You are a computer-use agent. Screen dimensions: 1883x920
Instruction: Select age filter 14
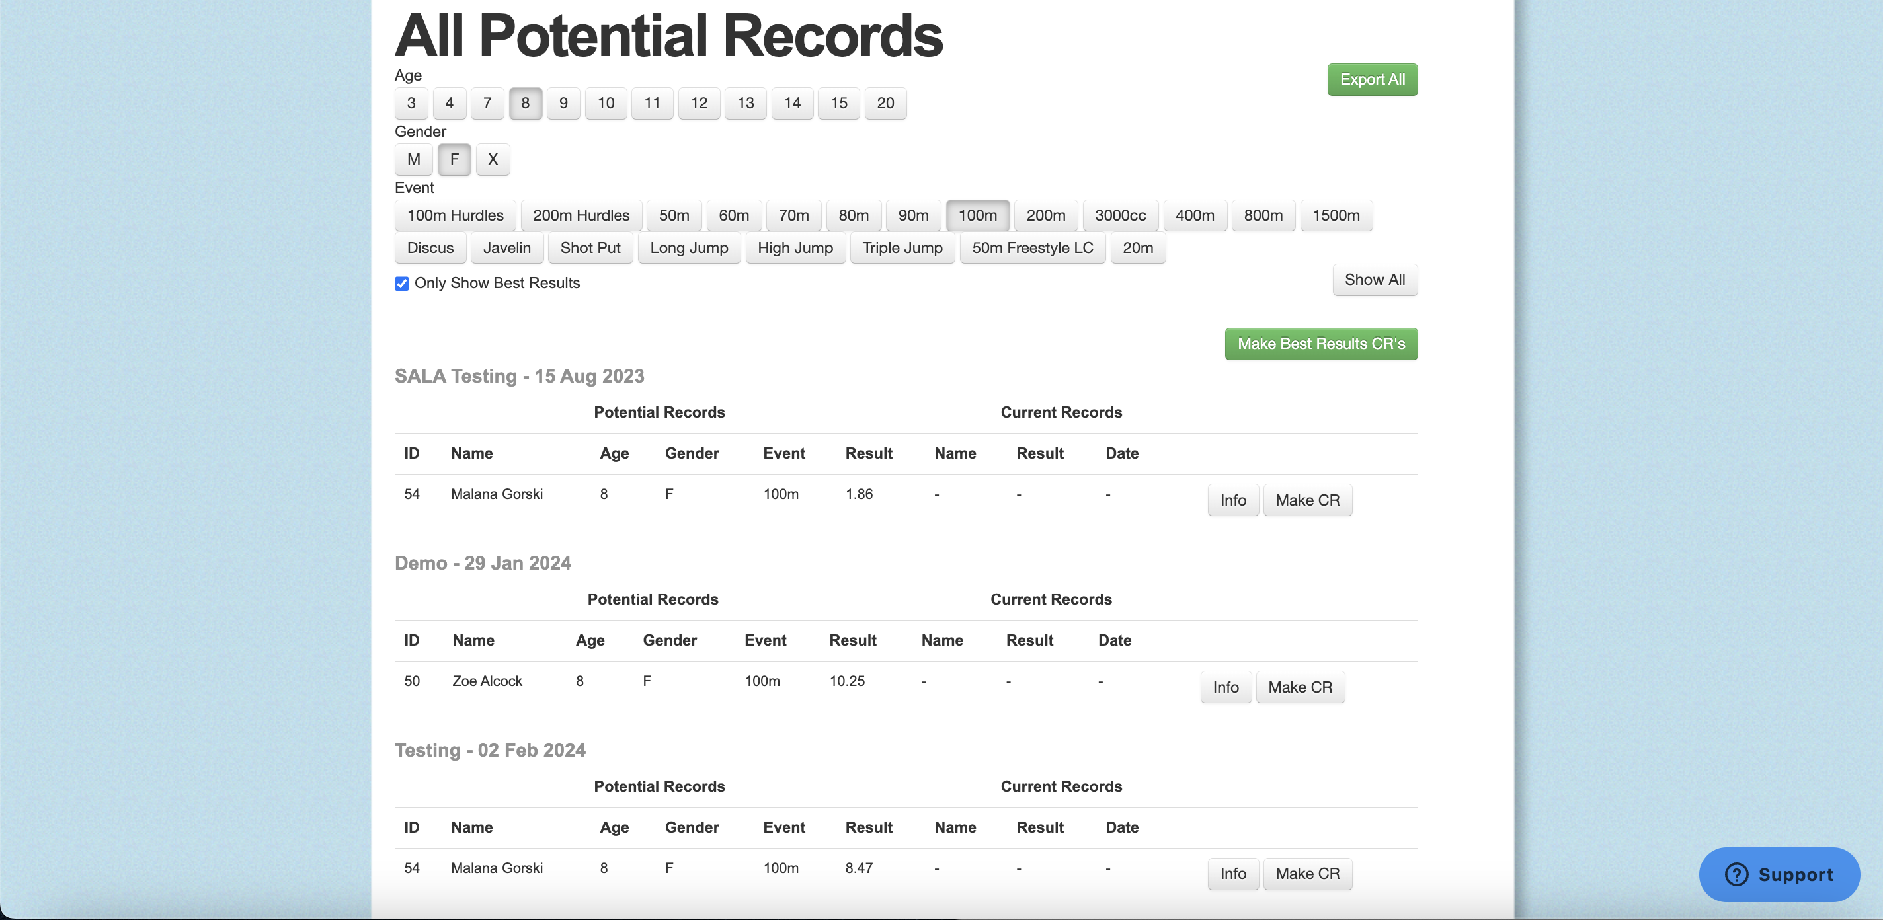coord(792,103)
